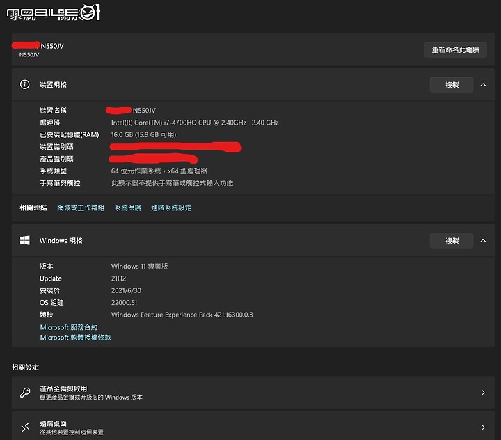Open the 系統保護 link
Screen dimensions: 501x440
click(x=128, y=208)
